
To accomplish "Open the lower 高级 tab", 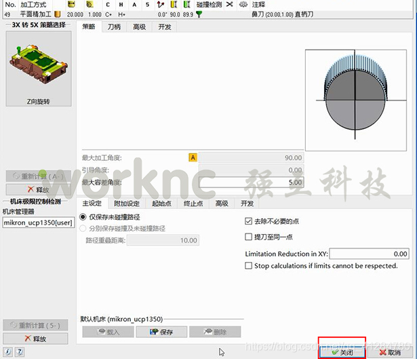I will (x=222, y=204).
